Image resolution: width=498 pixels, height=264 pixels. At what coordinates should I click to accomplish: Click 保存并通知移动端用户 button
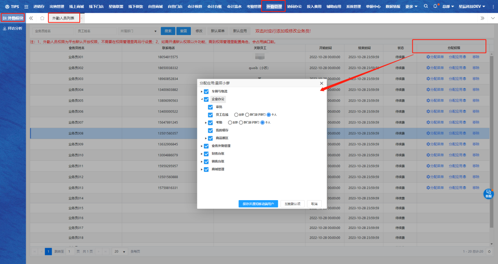pyautogui.click(x=258, y=204)
